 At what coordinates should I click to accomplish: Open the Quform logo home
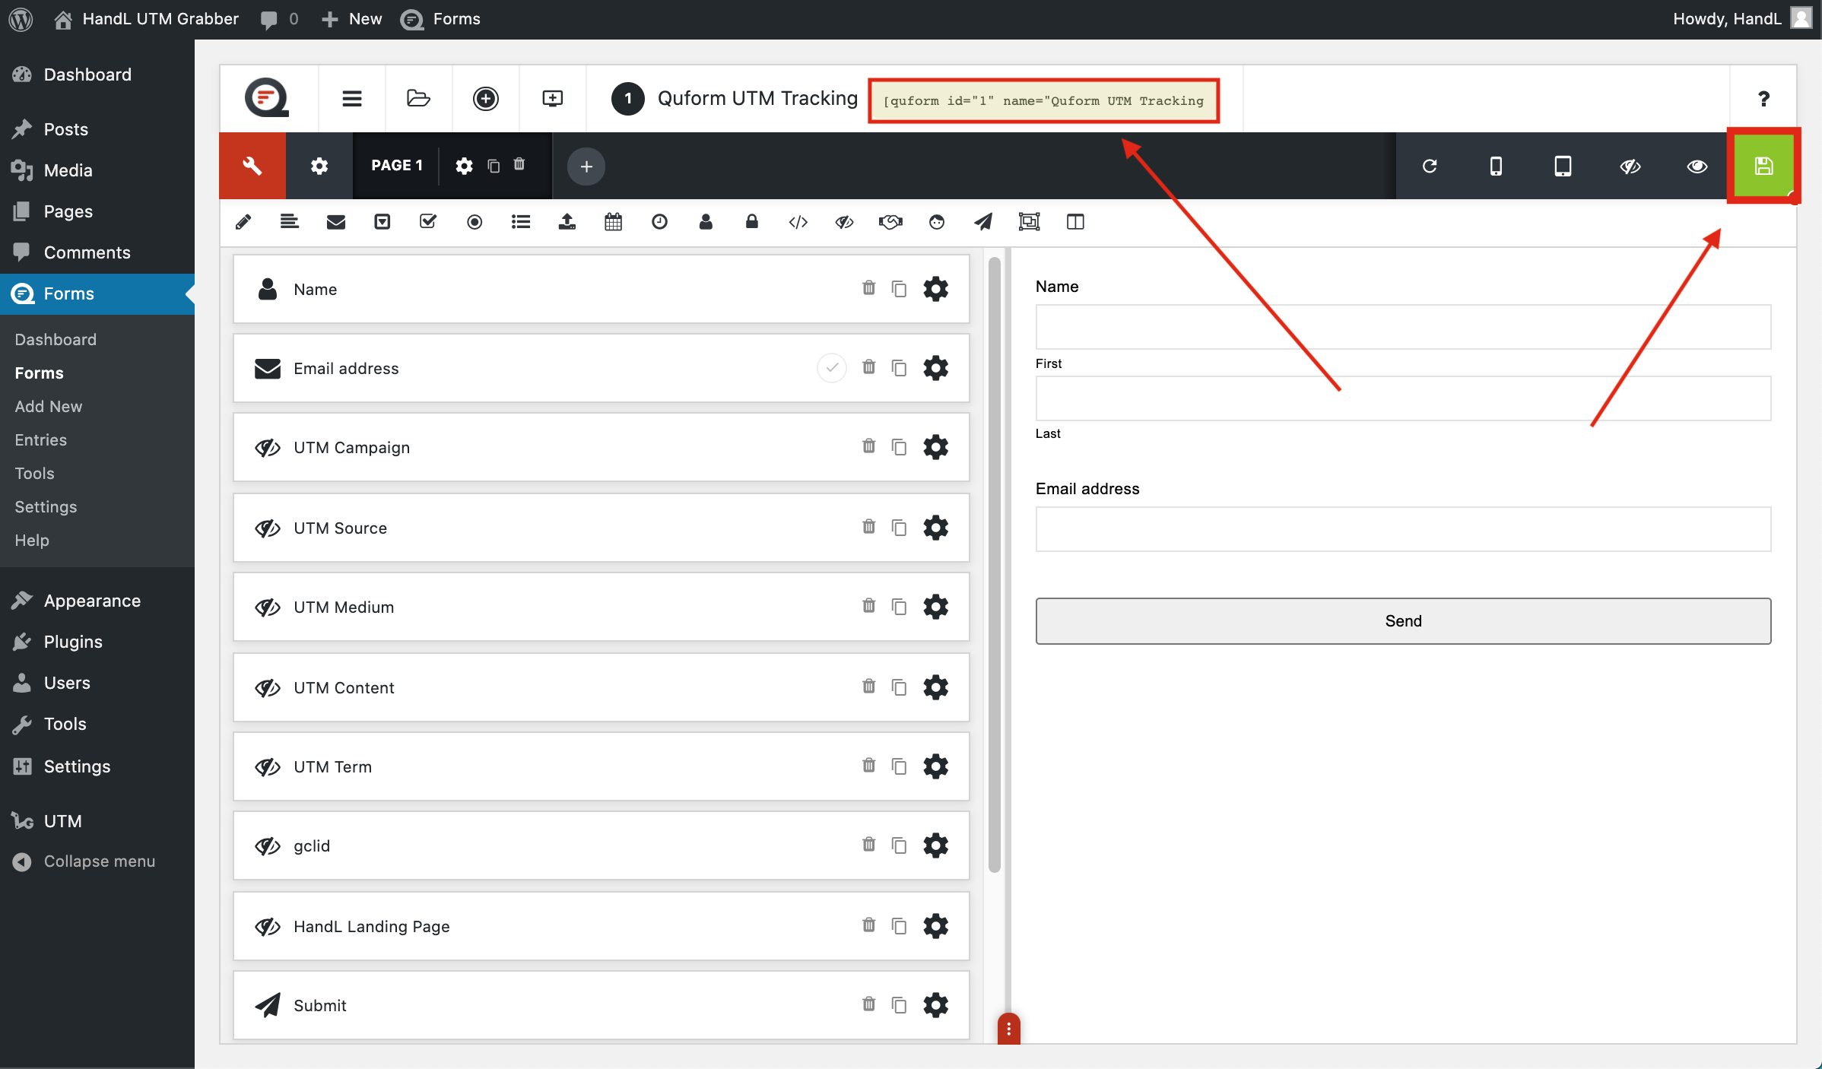(267, 98)
